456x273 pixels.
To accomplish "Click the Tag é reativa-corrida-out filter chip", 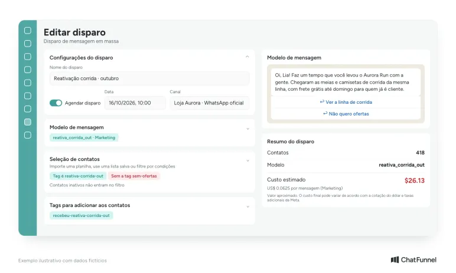I will (x=78, y=176).
